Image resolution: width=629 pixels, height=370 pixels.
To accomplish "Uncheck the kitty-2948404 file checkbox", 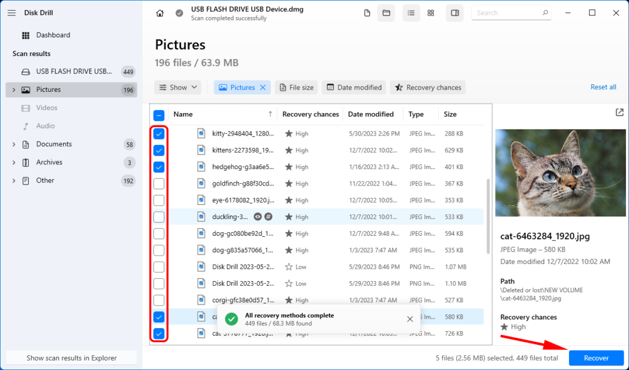I will pos(159,134).
